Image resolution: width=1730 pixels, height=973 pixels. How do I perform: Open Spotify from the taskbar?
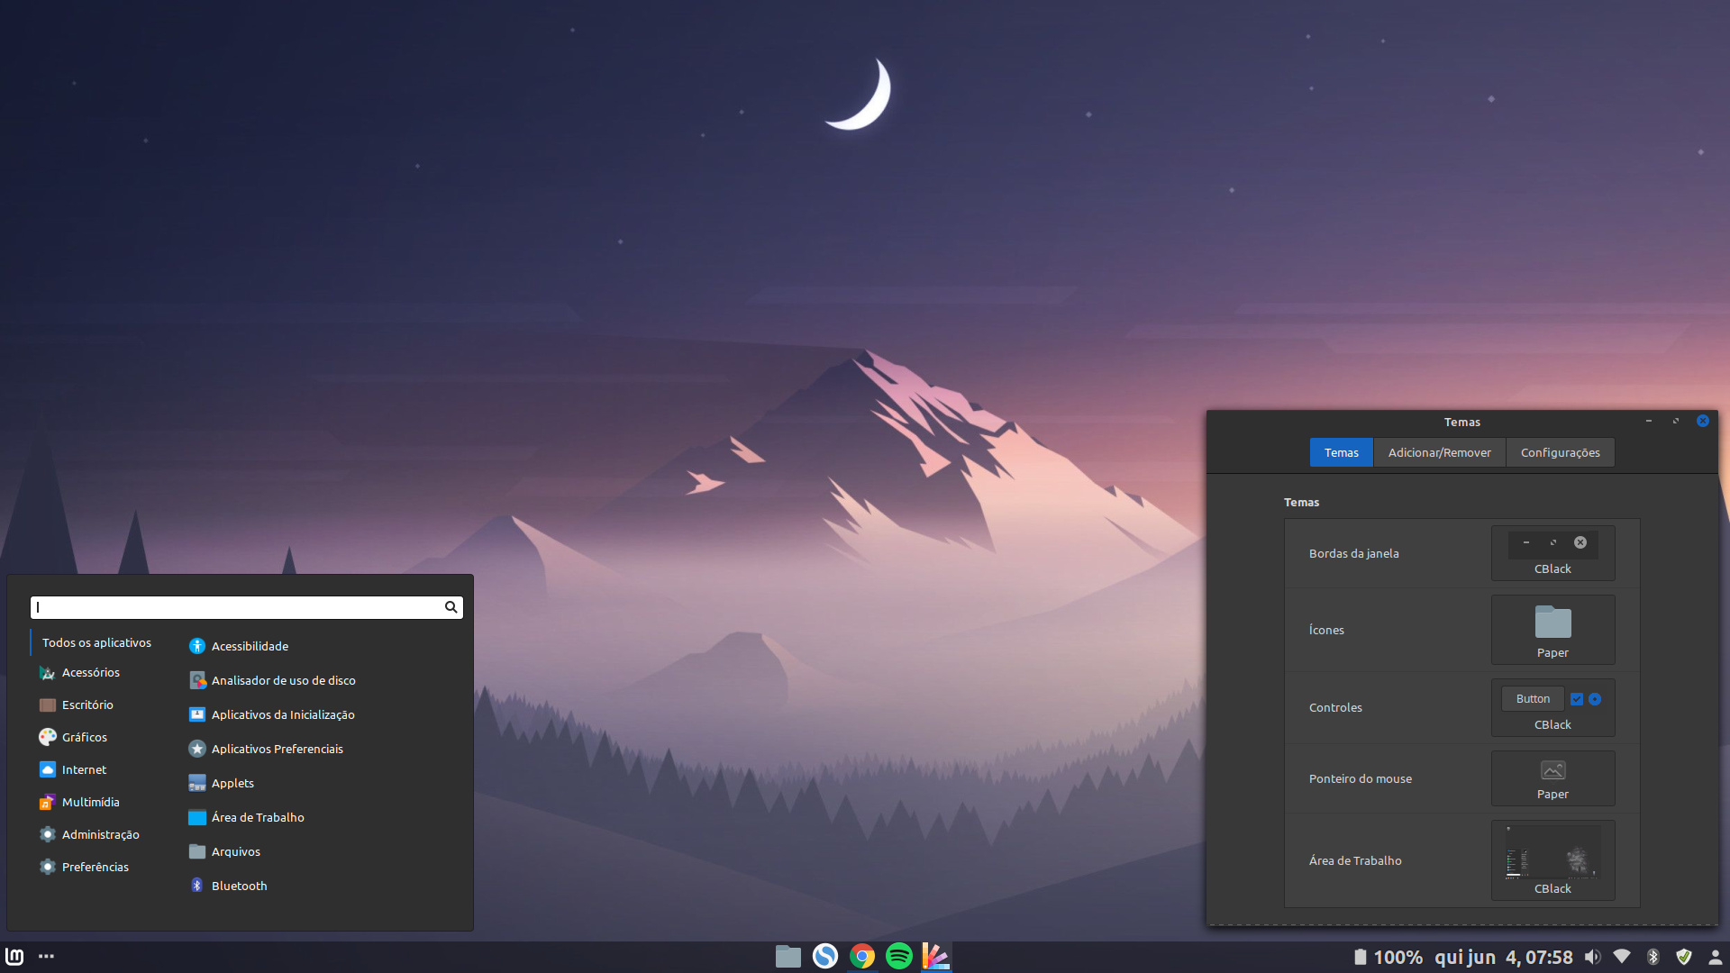point(898,956)
